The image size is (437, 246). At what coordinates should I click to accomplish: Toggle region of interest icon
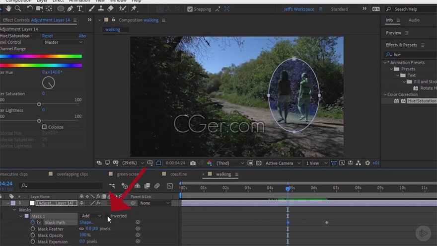coord(250,163)
